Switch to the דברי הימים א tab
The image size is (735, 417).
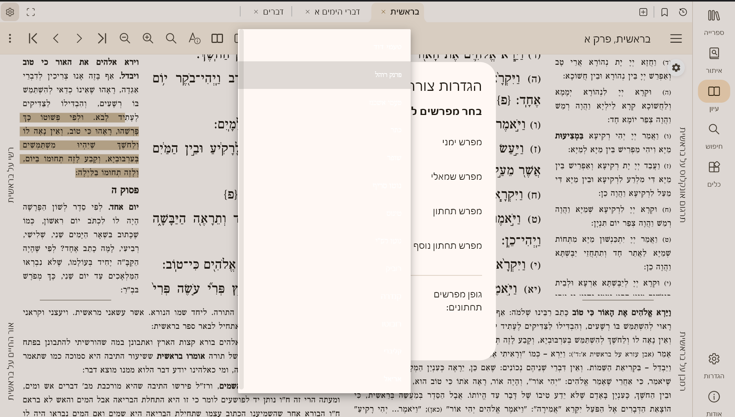[x=337, y=12]
